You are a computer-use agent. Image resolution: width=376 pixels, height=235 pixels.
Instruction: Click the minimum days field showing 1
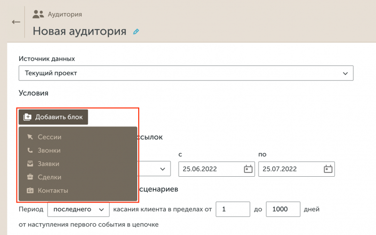coord(232,209)
